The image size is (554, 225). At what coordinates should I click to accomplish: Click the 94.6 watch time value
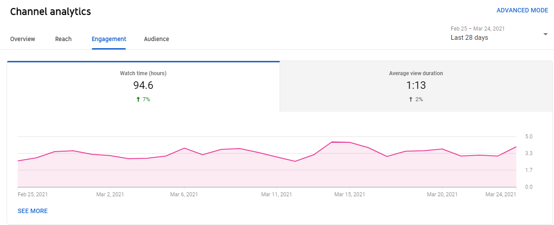[143, 85]
